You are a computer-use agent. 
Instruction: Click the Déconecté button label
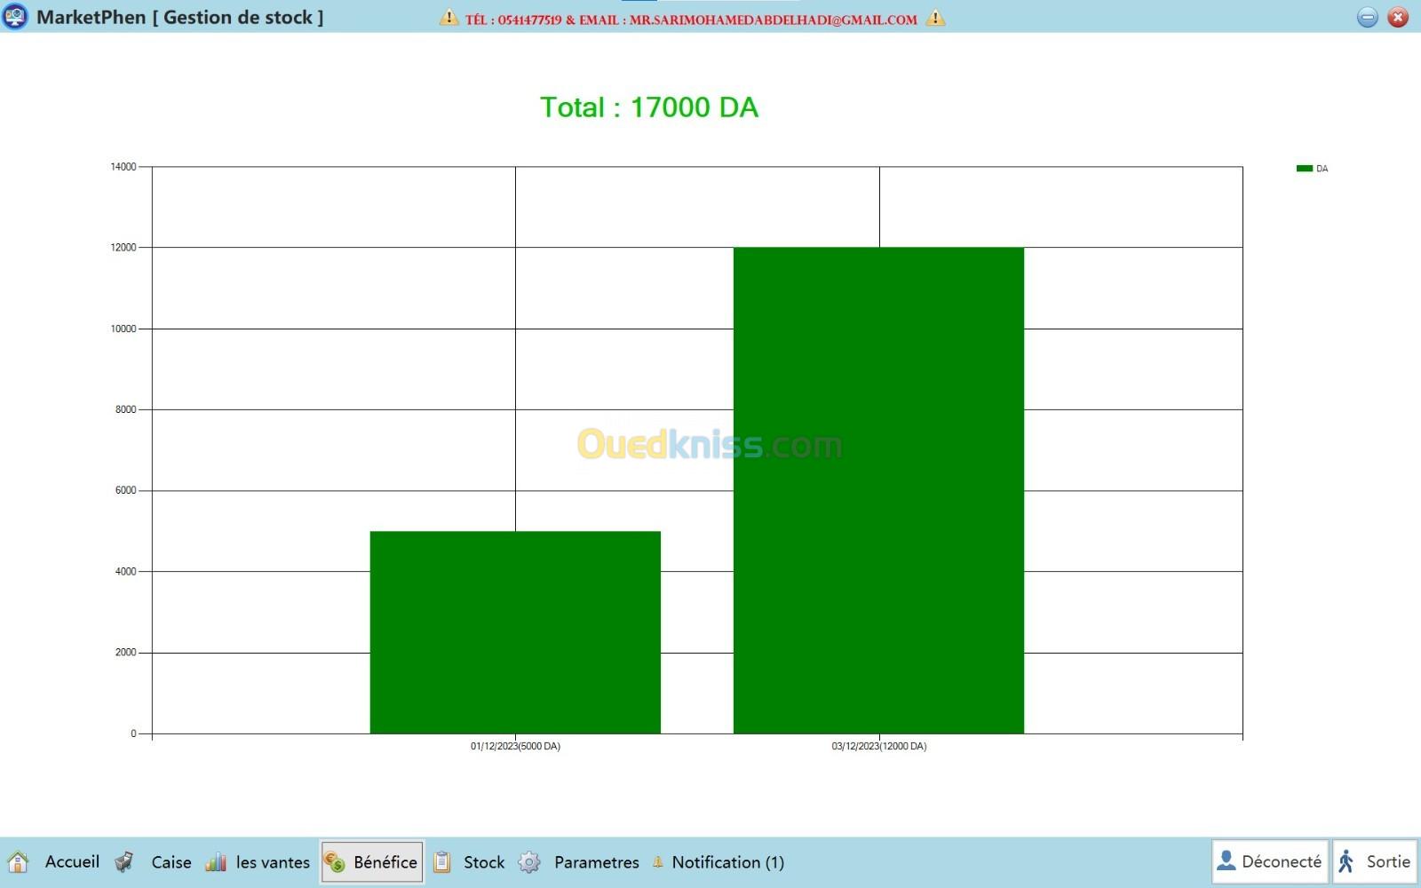coord(1282,861)
